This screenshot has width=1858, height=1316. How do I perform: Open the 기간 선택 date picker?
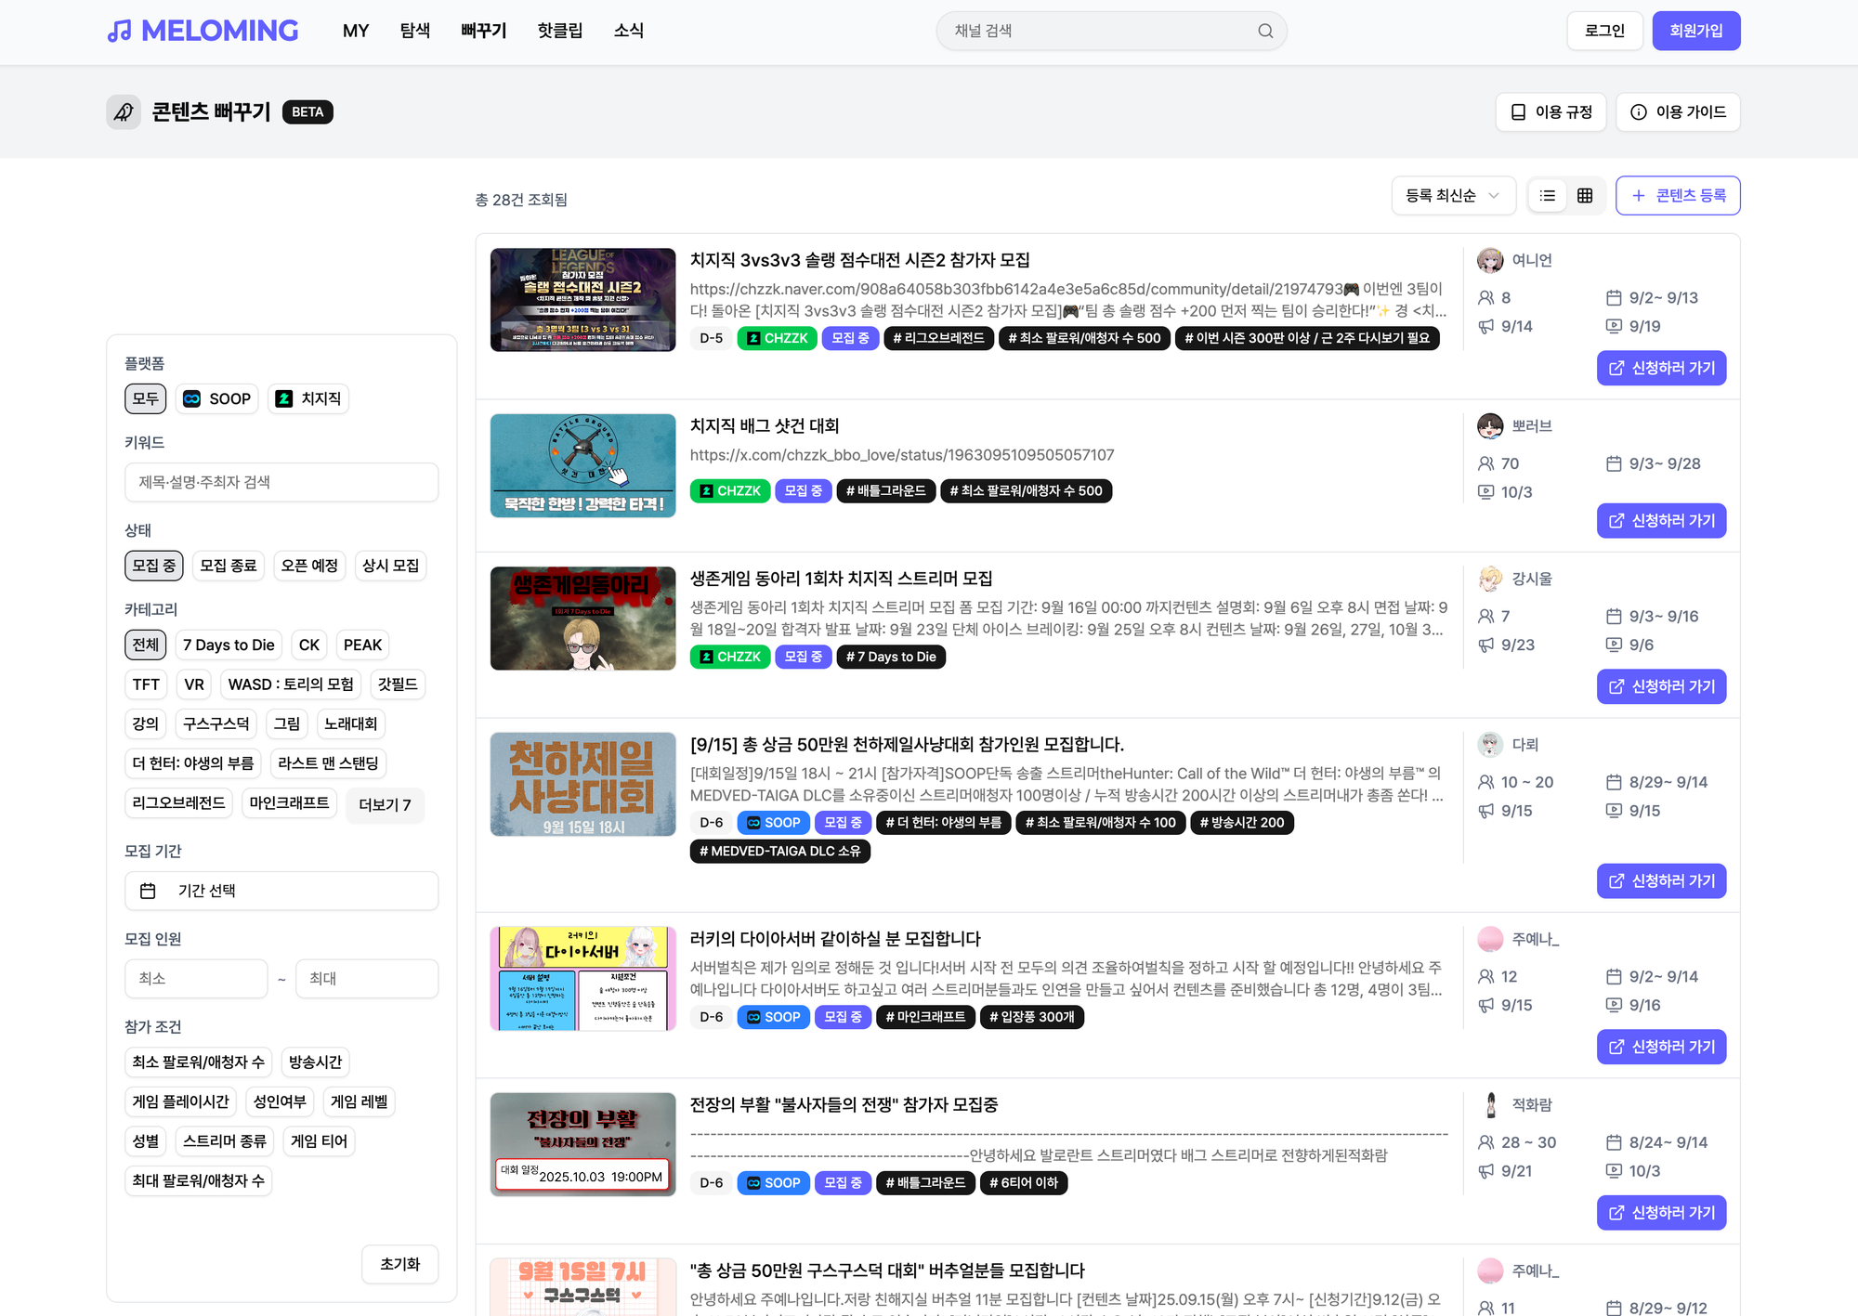(281, 891)
